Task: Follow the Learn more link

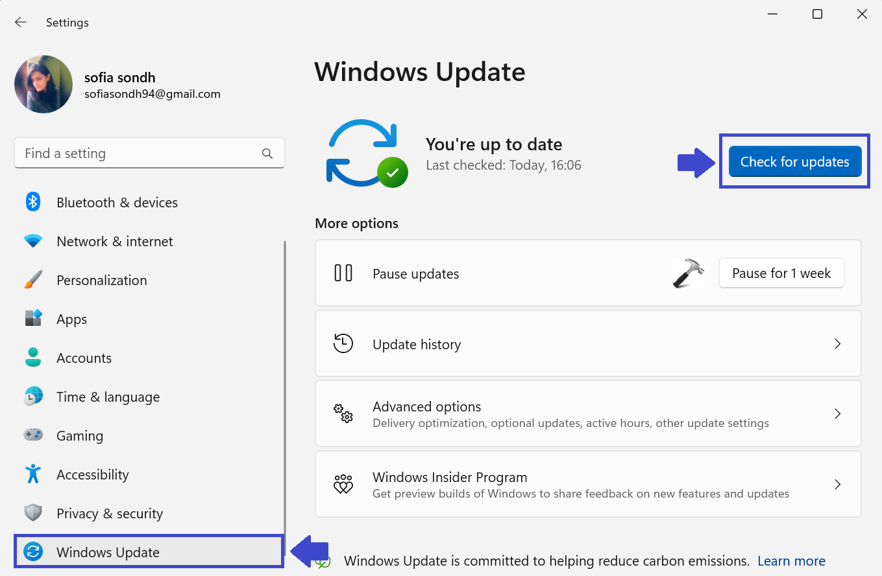Action: 791,561
